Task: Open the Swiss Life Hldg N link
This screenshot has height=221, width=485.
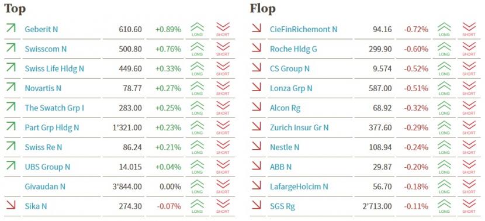Action: (x=54, y=69)
